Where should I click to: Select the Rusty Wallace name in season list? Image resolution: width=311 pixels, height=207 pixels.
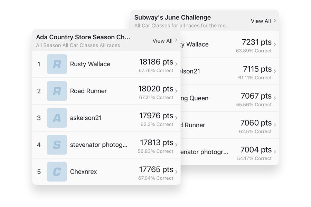(x=90, y=64)
